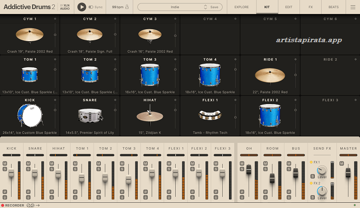Solo the ROOM channel
The image size is (360, 208).
coord(265,169)
